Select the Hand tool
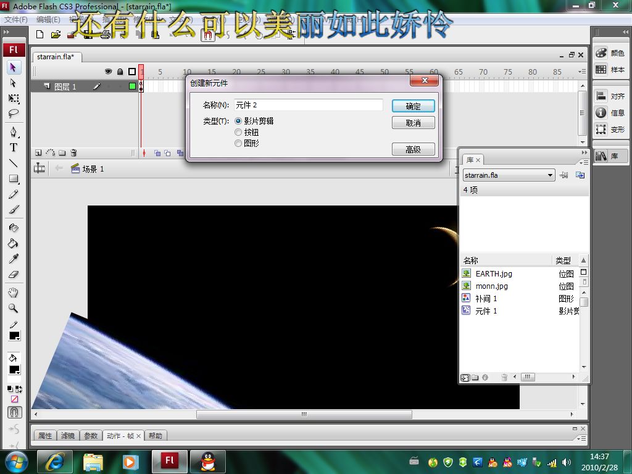The width and height of the screenshot is (632, 474). (14, 293)
